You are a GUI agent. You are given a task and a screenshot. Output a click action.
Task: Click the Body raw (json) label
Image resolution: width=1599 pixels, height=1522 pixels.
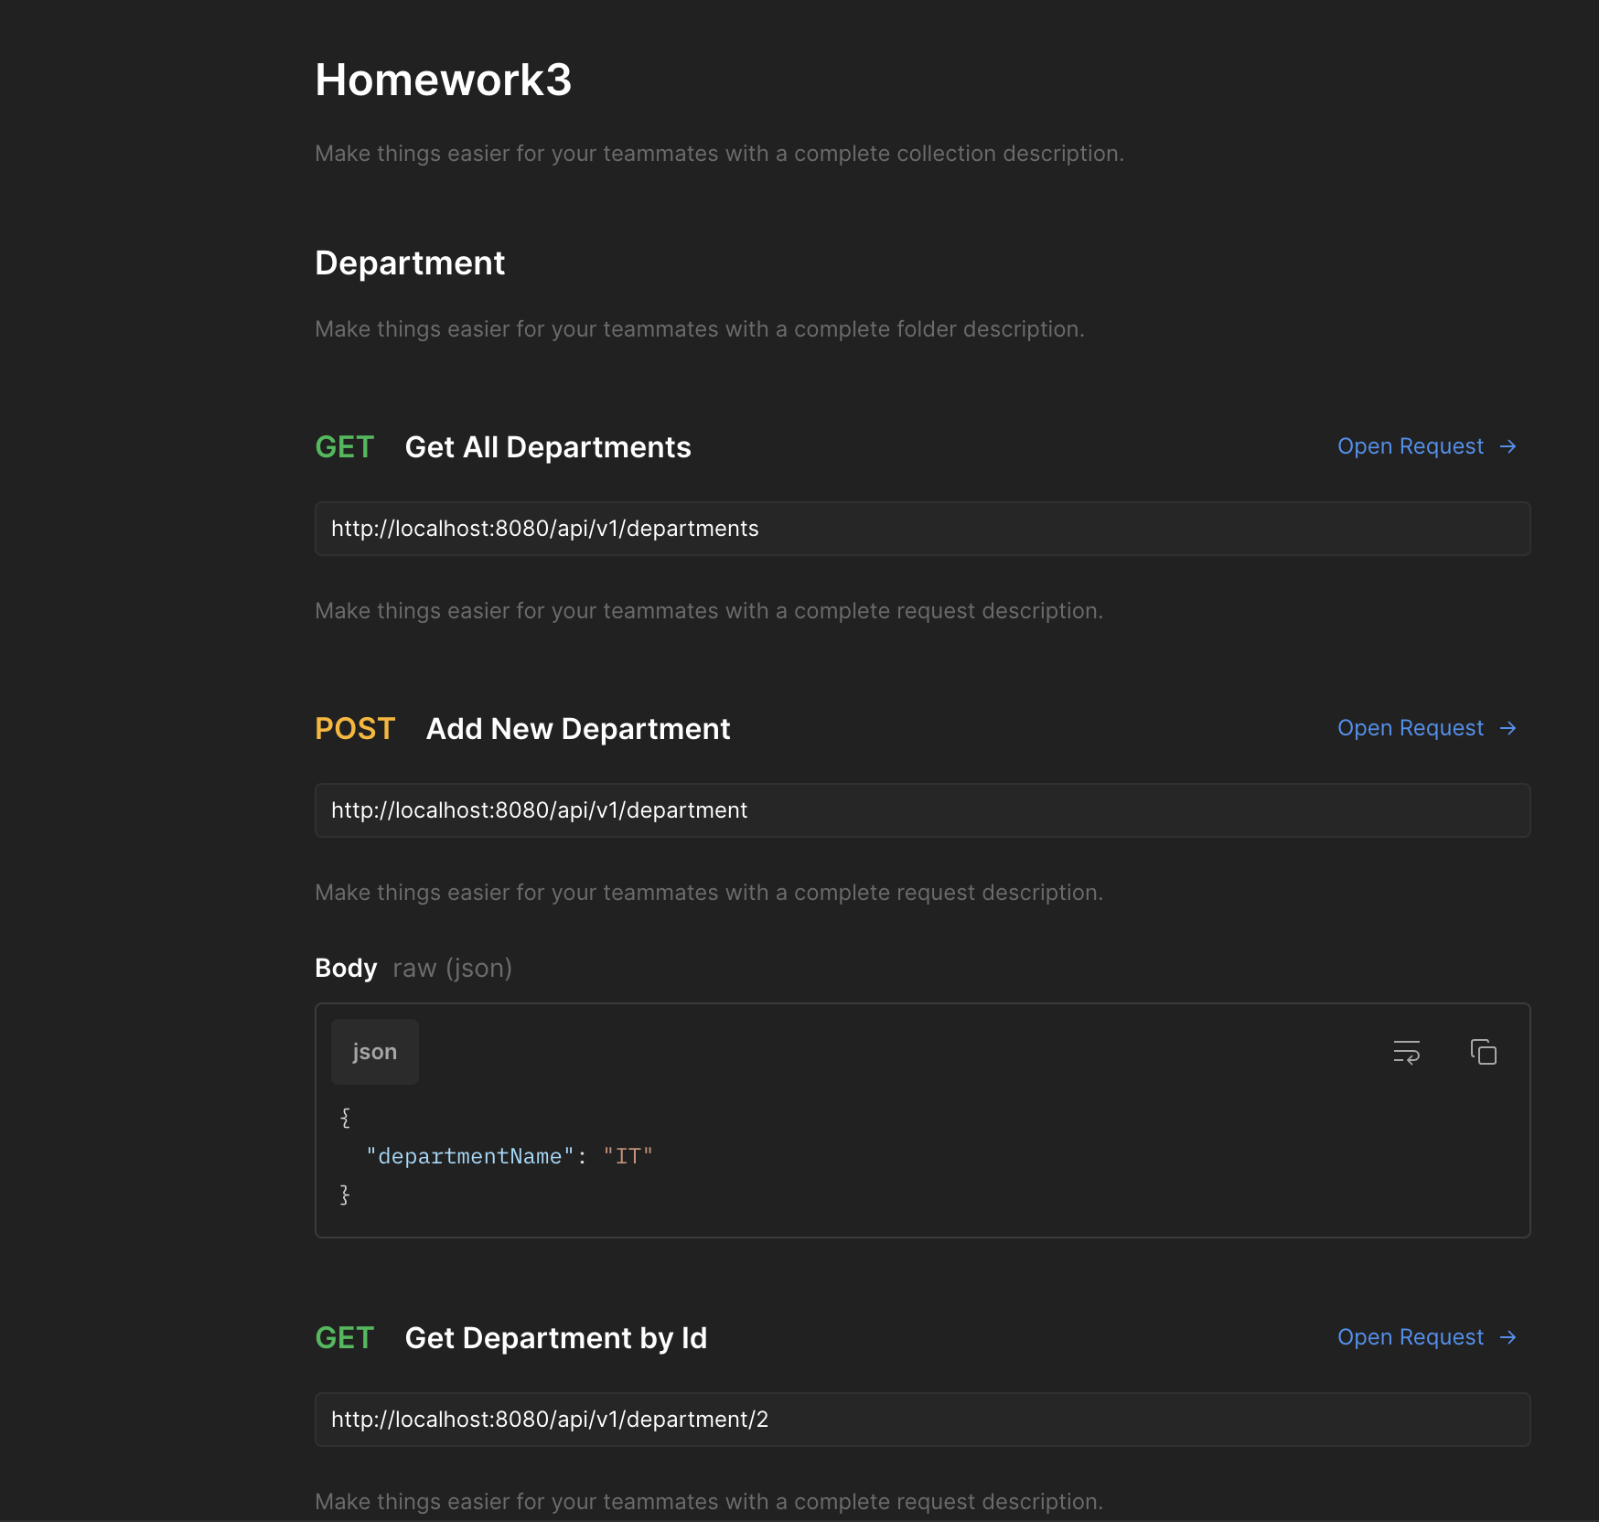413,968
